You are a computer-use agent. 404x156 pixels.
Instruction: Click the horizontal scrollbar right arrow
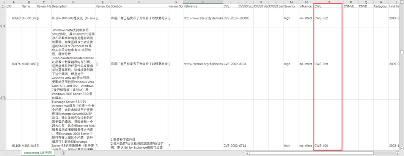click(397, 153)
